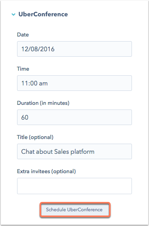
Task: Click the 60 minutes value
Action: tap(25, 118)
